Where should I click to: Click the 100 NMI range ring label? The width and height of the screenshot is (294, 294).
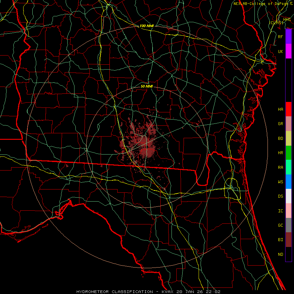pyautogui.click(x=147, y=26)
